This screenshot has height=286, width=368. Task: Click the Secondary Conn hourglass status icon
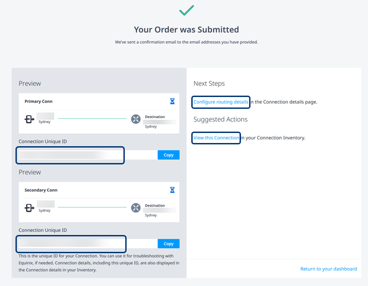click(172, 190)
